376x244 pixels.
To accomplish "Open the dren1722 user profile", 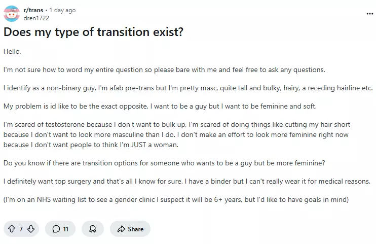I will coord(36,17).
